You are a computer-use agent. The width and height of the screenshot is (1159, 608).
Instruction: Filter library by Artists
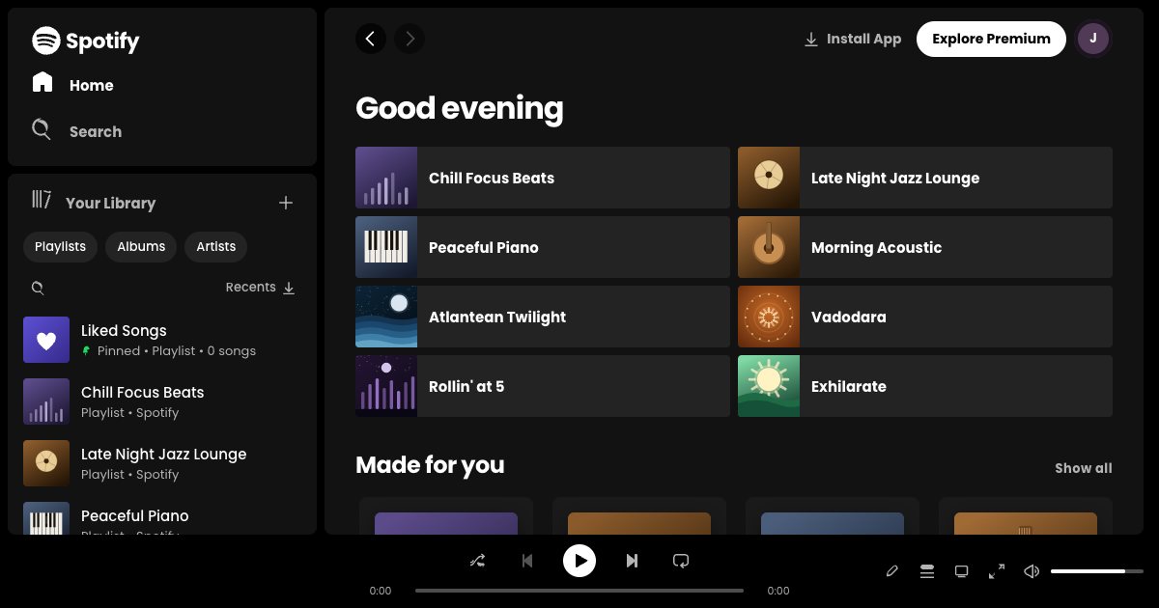click(216, 247)
